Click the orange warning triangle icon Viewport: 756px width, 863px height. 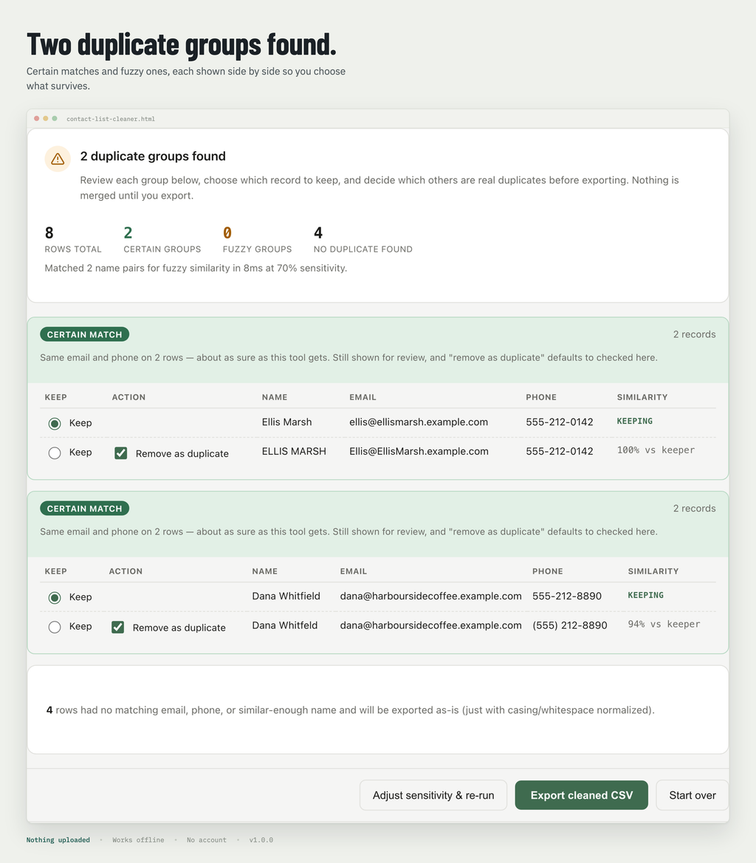click(58, 159)
